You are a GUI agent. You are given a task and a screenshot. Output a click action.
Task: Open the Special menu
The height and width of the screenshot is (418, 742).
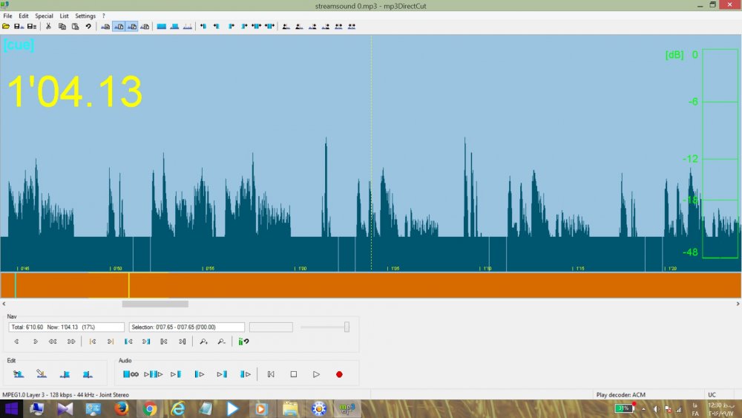coord(44,16)
